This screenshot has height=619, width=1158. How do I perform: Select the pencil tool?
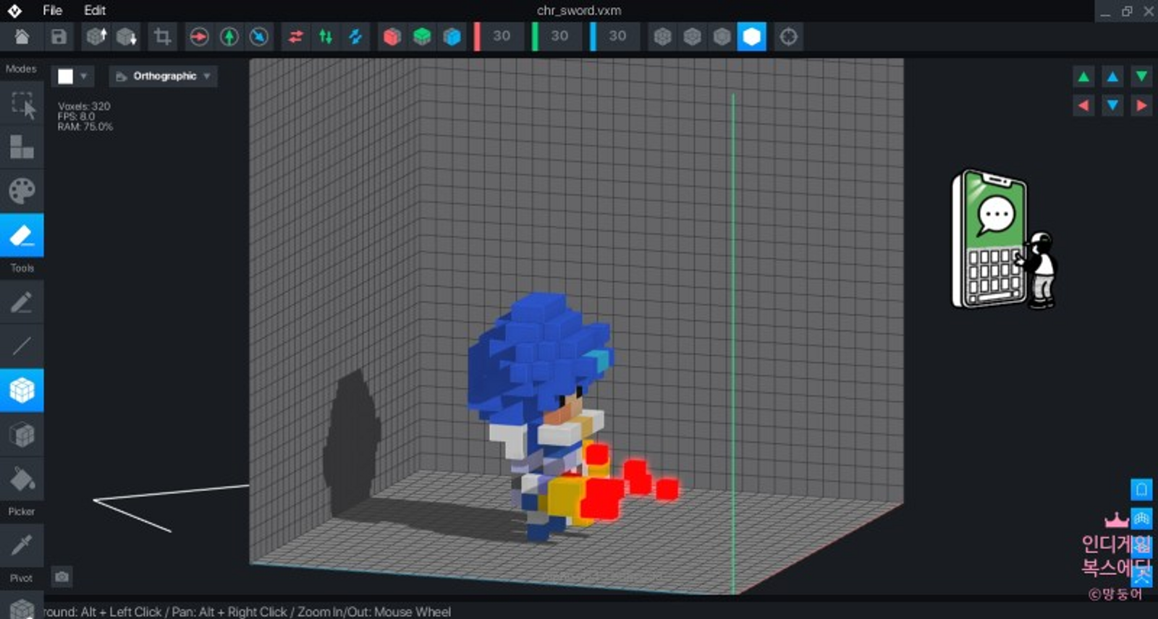pyautogui.click(x=22, y=302)
